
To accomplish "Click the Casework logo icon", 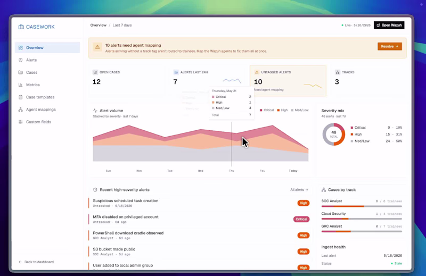I will (21, 27).
